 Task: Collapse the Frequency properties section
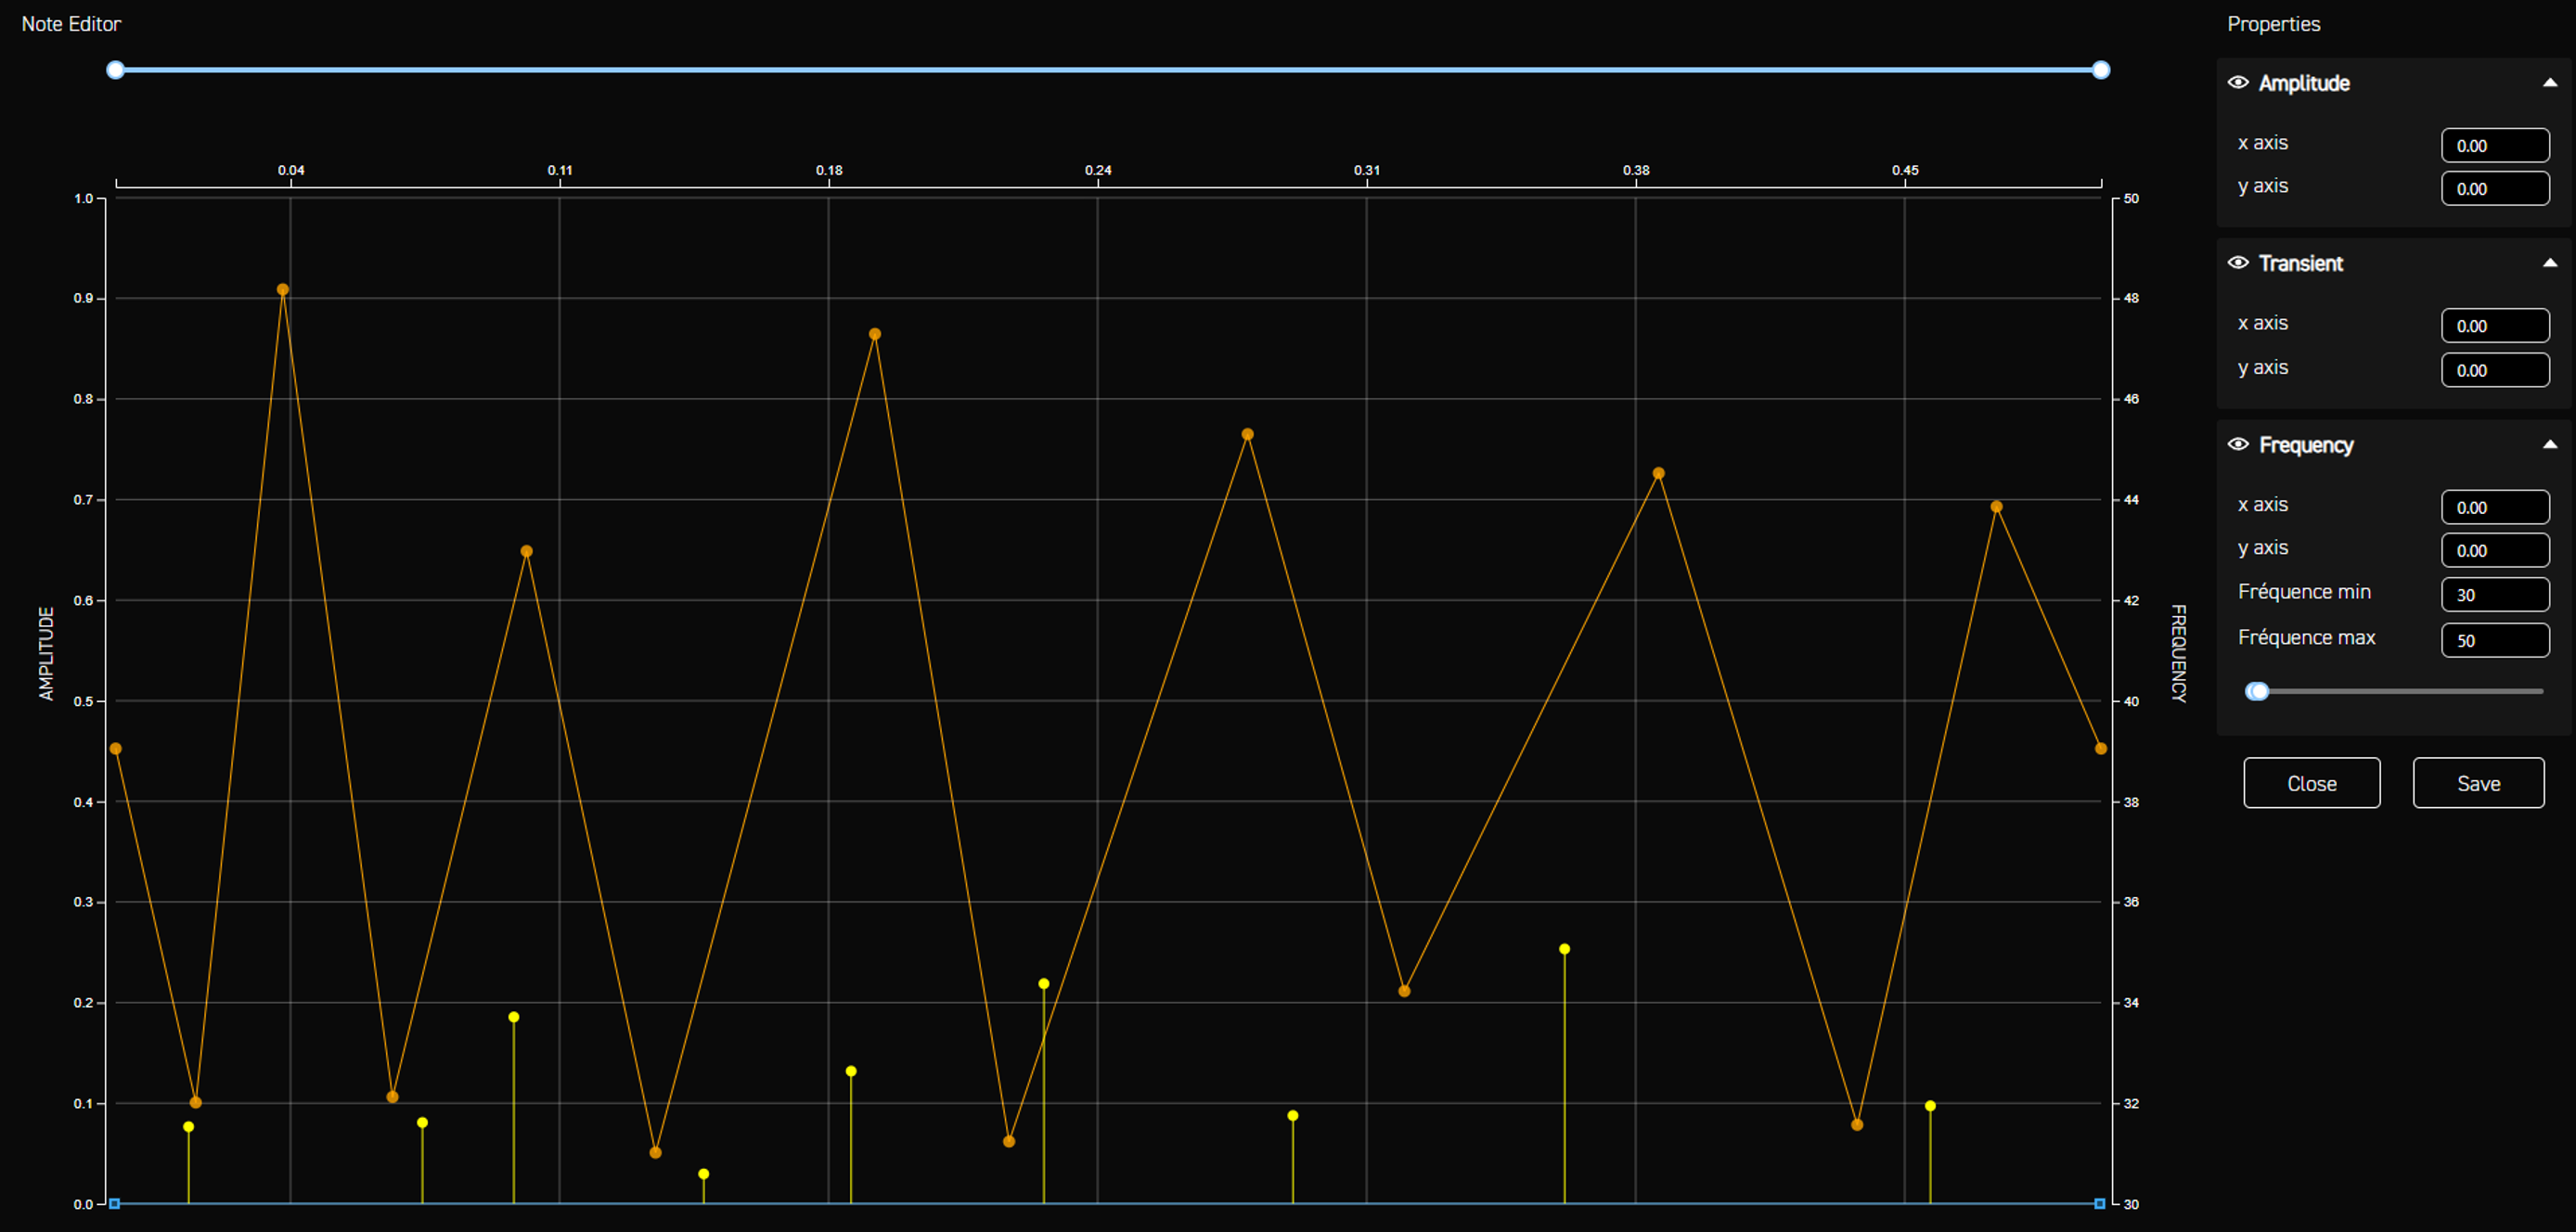click(x=2549, y=445)
